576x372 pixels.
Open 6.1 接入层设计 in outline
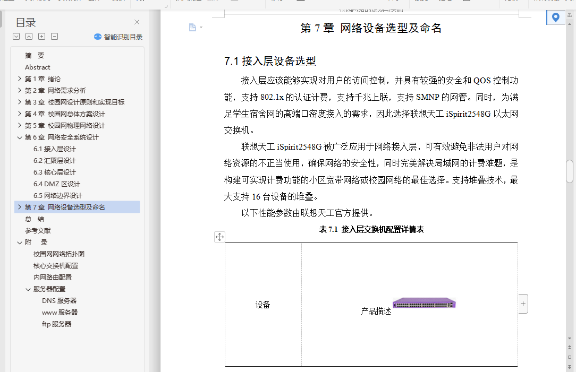(x=54, y=149)
